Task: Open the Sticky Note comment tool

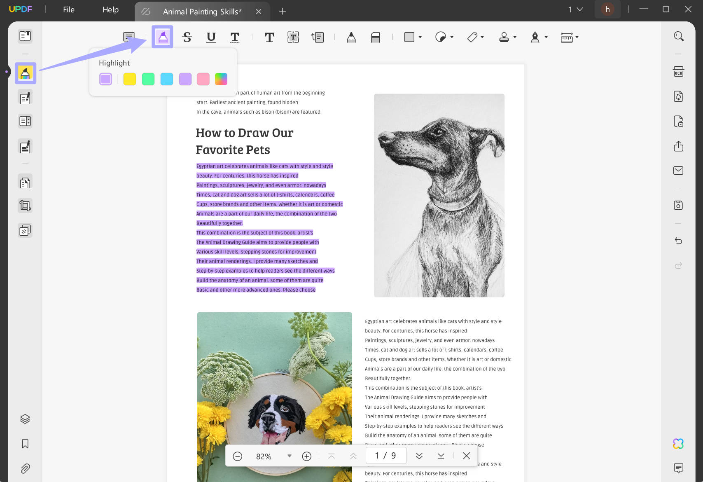Action: [x=129, y=36]
